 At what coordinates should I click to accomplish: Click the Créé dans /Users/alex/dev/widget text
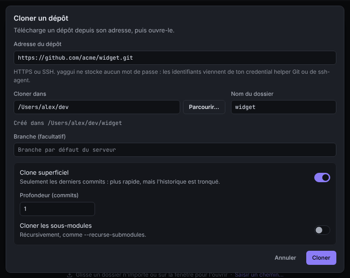[x=68, y=123]
